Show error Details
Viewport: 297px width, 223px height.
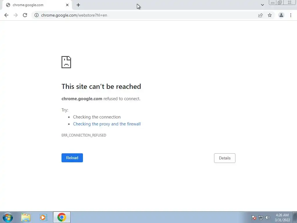click(225, 158)
